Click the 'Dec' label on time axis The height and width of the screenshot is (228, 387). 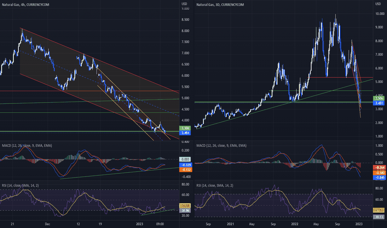point(47,224)
